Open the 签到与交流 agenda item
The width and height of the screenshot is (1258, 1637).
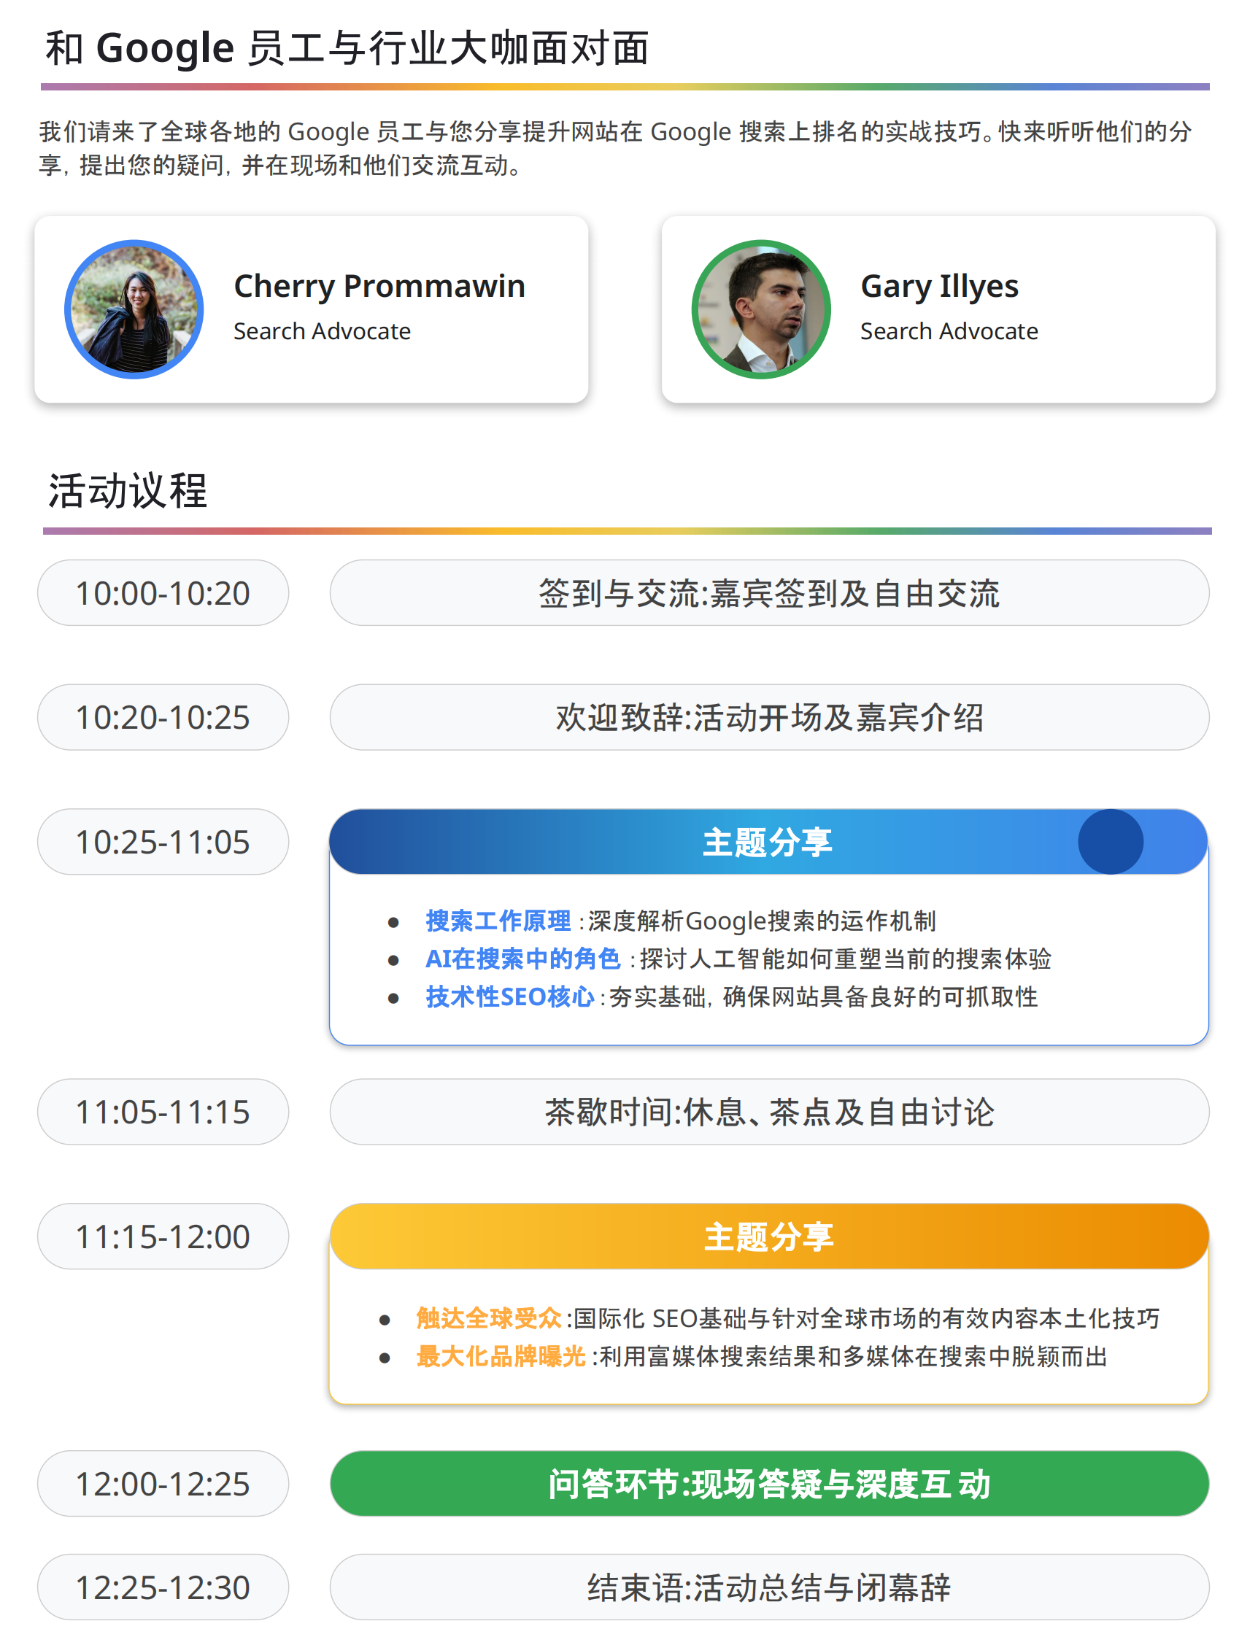coord(769,593)
